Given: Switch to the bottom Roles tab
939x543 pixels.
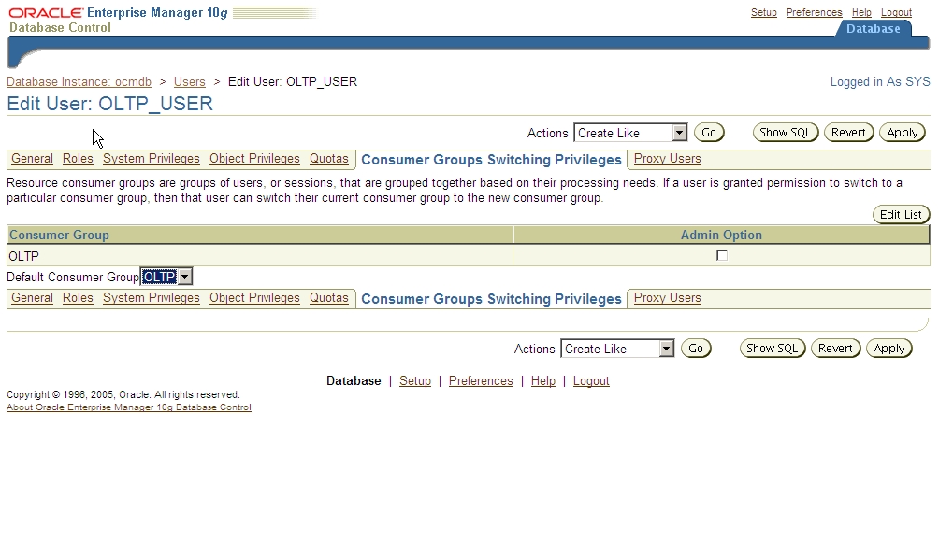Looking at the screenshot, I should pos(78,297).
